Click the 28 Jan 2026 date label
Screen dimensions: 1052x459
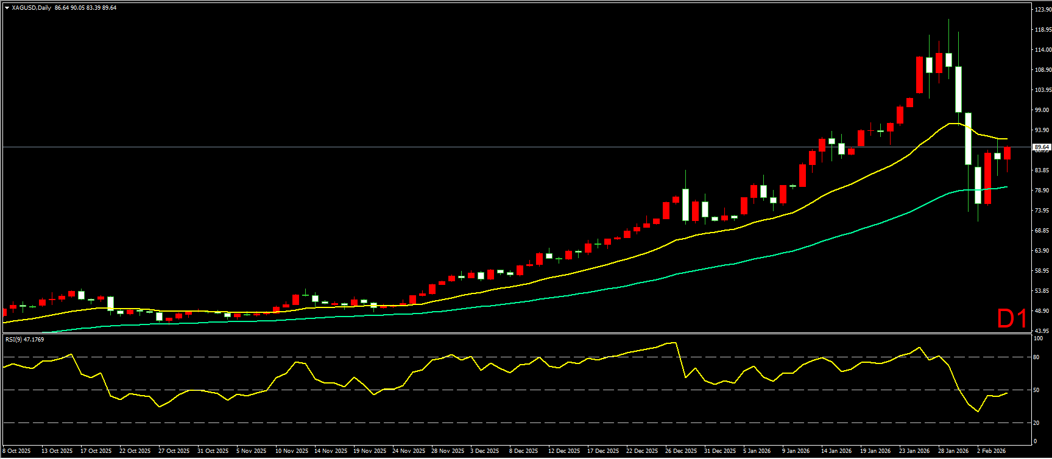point(953,451)
